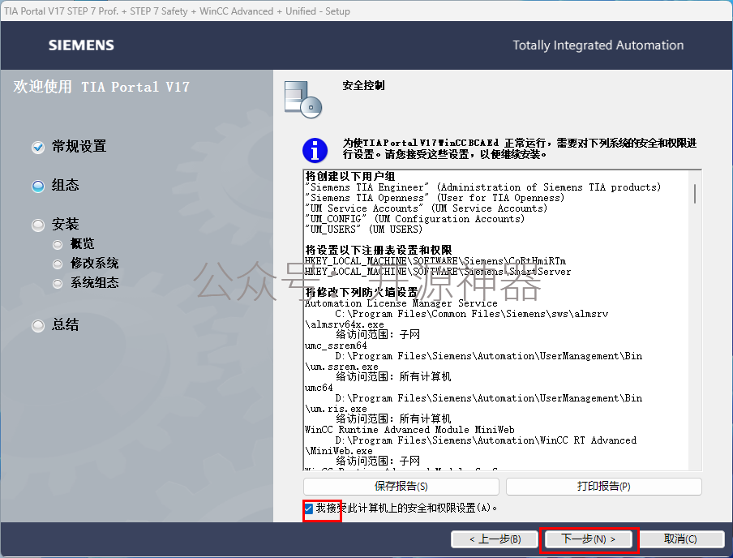The height and width of the screenshot is (558, 733).
Task: Click 'Automation License Manager Service' entry
Action: coord(401,303)
